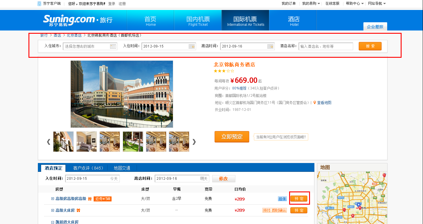Click the city selector grid icon
The width and height of the screenshot is (423, 224).
113,46
